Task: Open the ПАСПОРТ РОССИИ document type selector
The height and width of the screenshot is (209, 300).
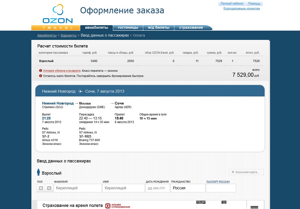Action: (218, 182)
